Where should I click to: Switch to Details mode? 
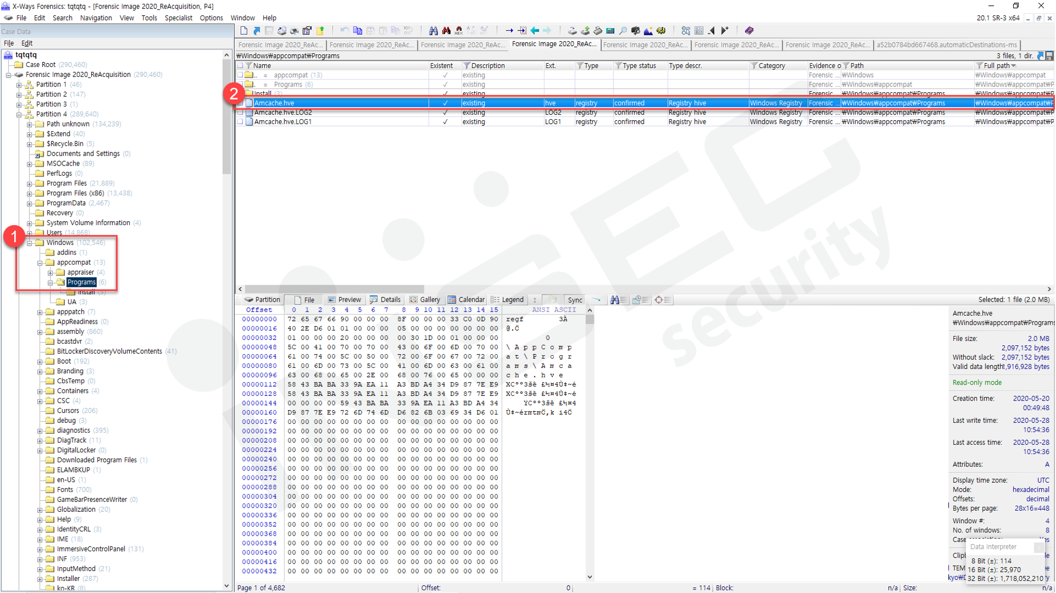click(385, 299)
